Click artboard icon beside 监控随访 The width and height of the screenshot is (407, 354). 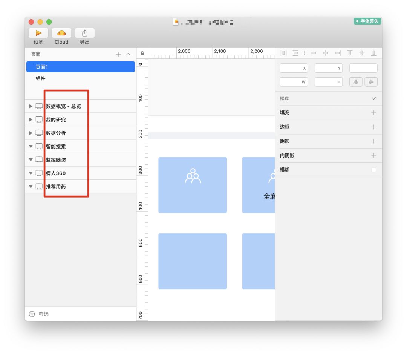pyautogui.click(x=39, y=160)
